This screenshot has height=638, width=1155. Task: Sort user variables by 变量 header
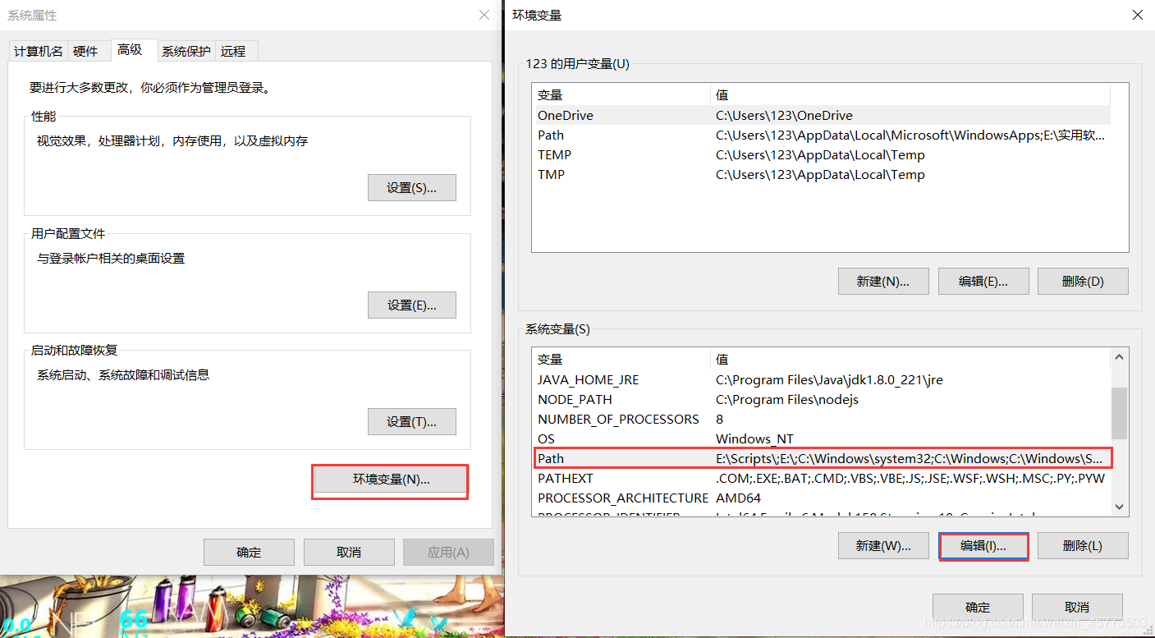coord(621,95)
